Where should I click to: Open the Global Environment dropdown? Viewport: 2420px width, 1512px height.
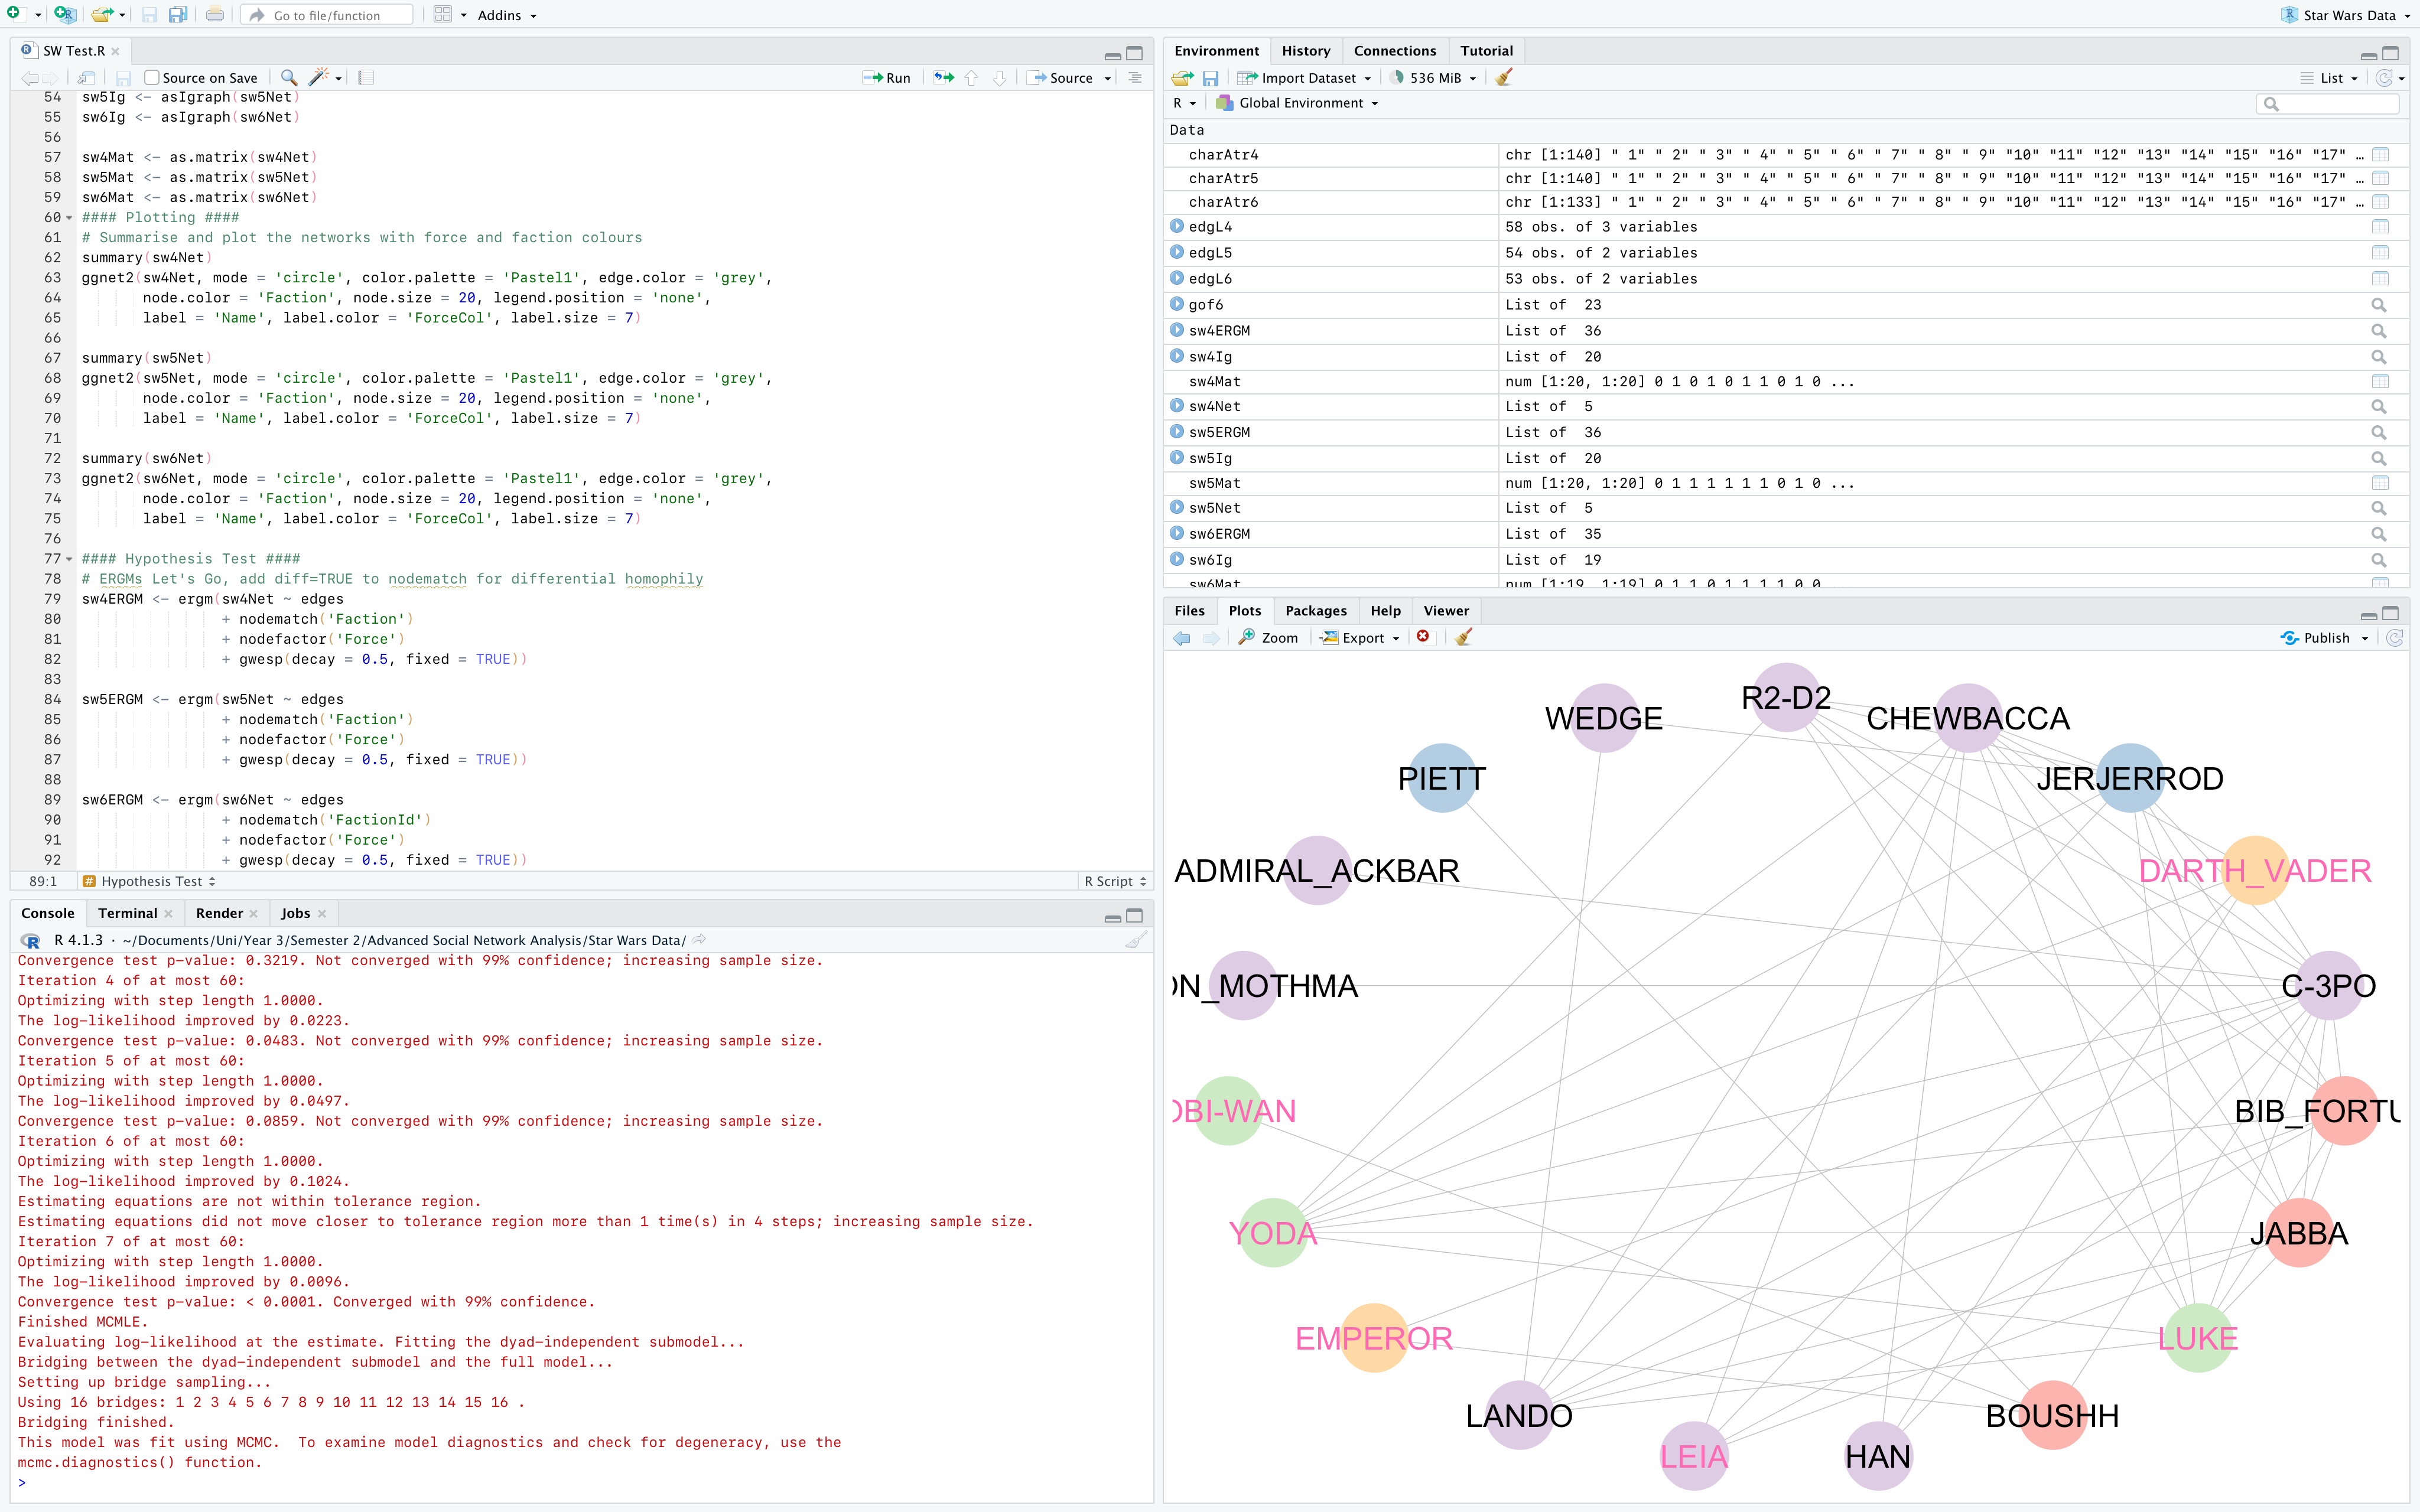coord(1297,103)
